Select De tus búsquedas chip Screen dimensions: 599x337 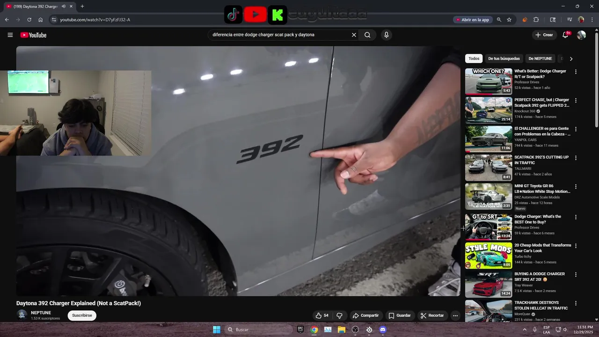[x=504, y=59]
